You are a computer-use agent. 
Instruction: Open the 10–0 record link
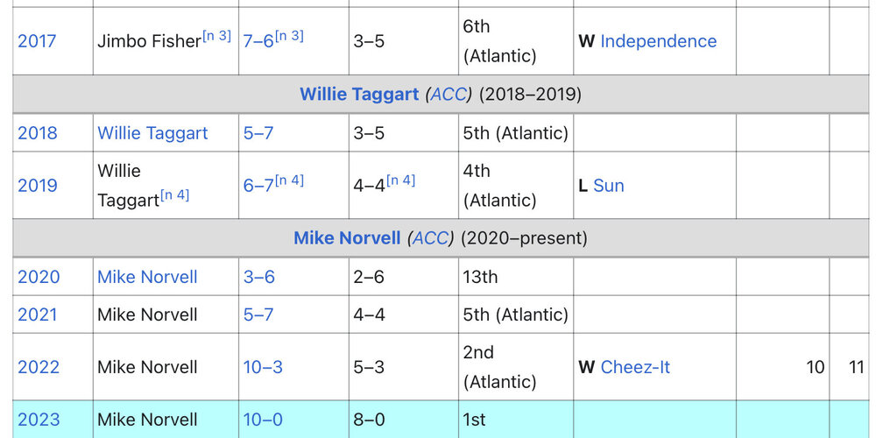point(263,420)
